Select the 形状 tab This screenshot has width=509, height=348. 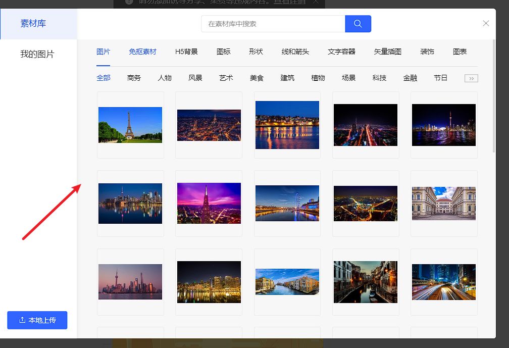(x=256, y=52)
